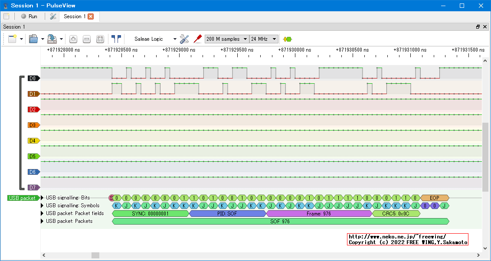Click the open file folder icon
Screen dimensions: 491x261
point(33,39)
